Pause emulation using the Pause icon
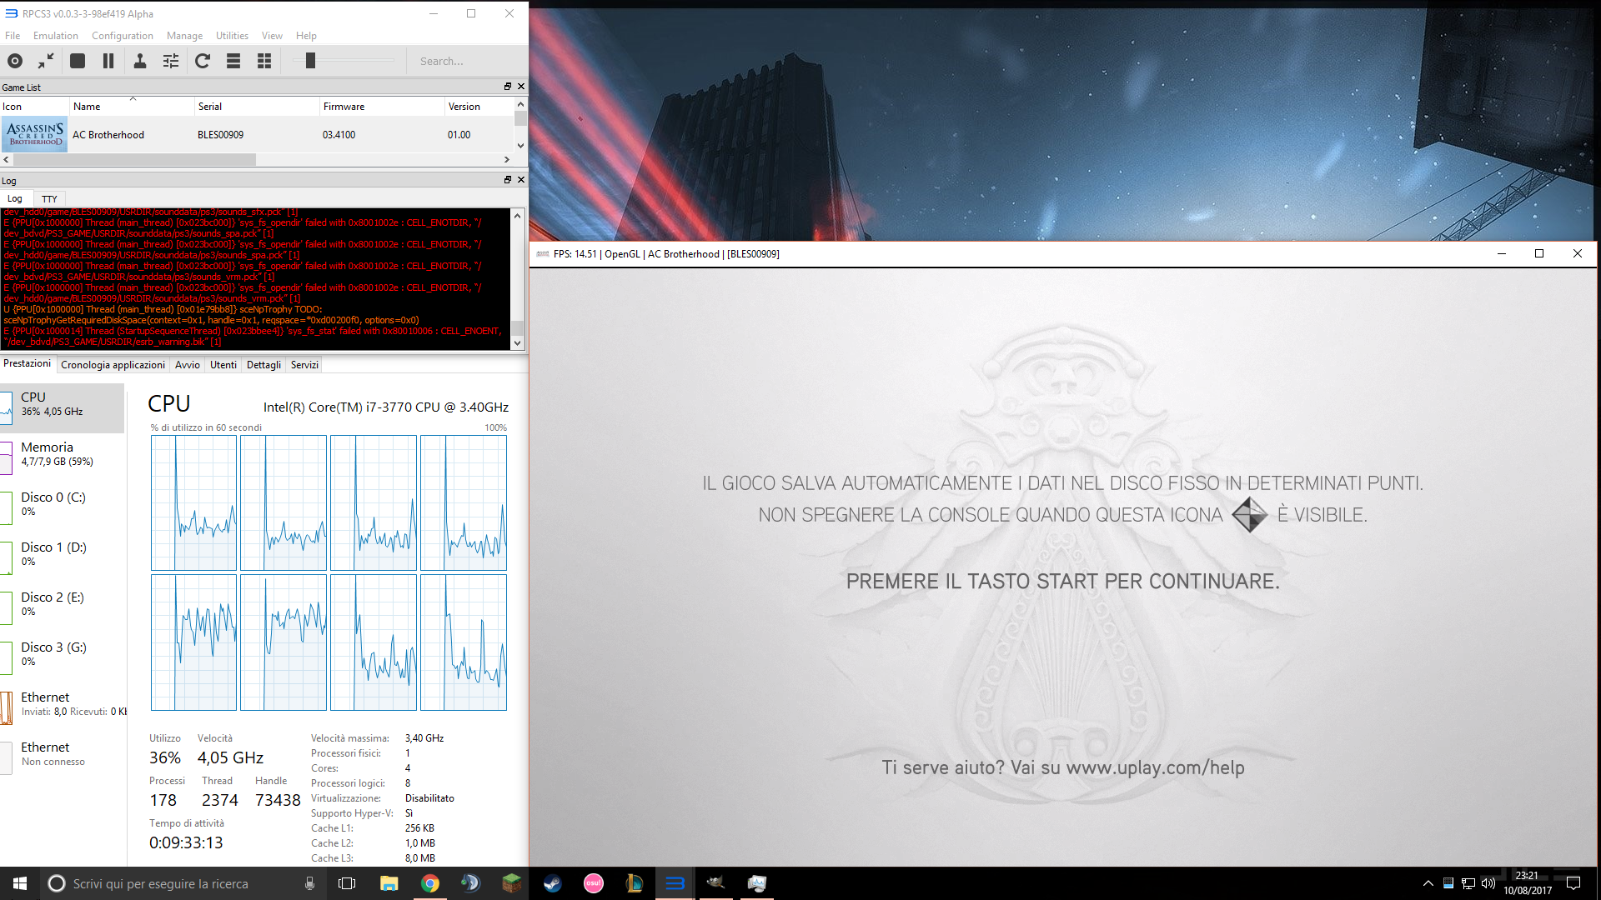Viewport: 1601px width, 900px height. (x=108, y=61)
